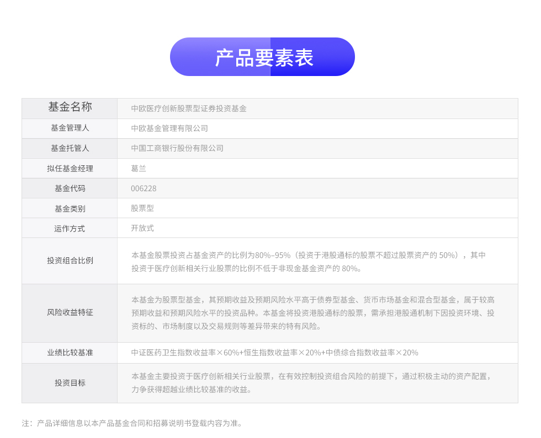Select the 基金托管人 label cell
Screen dimensions: 541x438
(x=70, y=148)
